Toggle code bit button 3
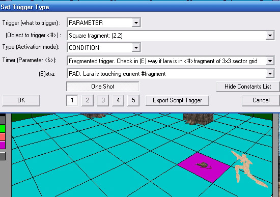 [103, 100]
